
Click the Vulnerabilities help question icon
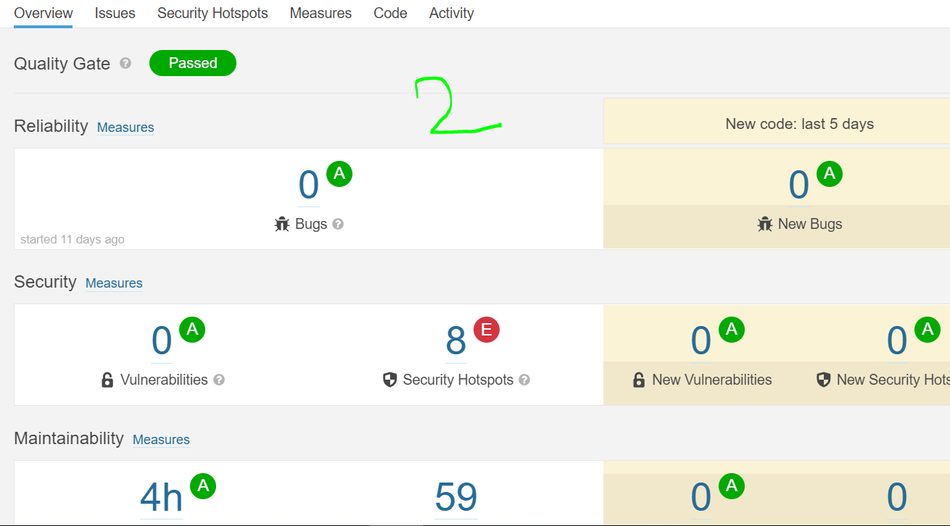tap(219, 380)
